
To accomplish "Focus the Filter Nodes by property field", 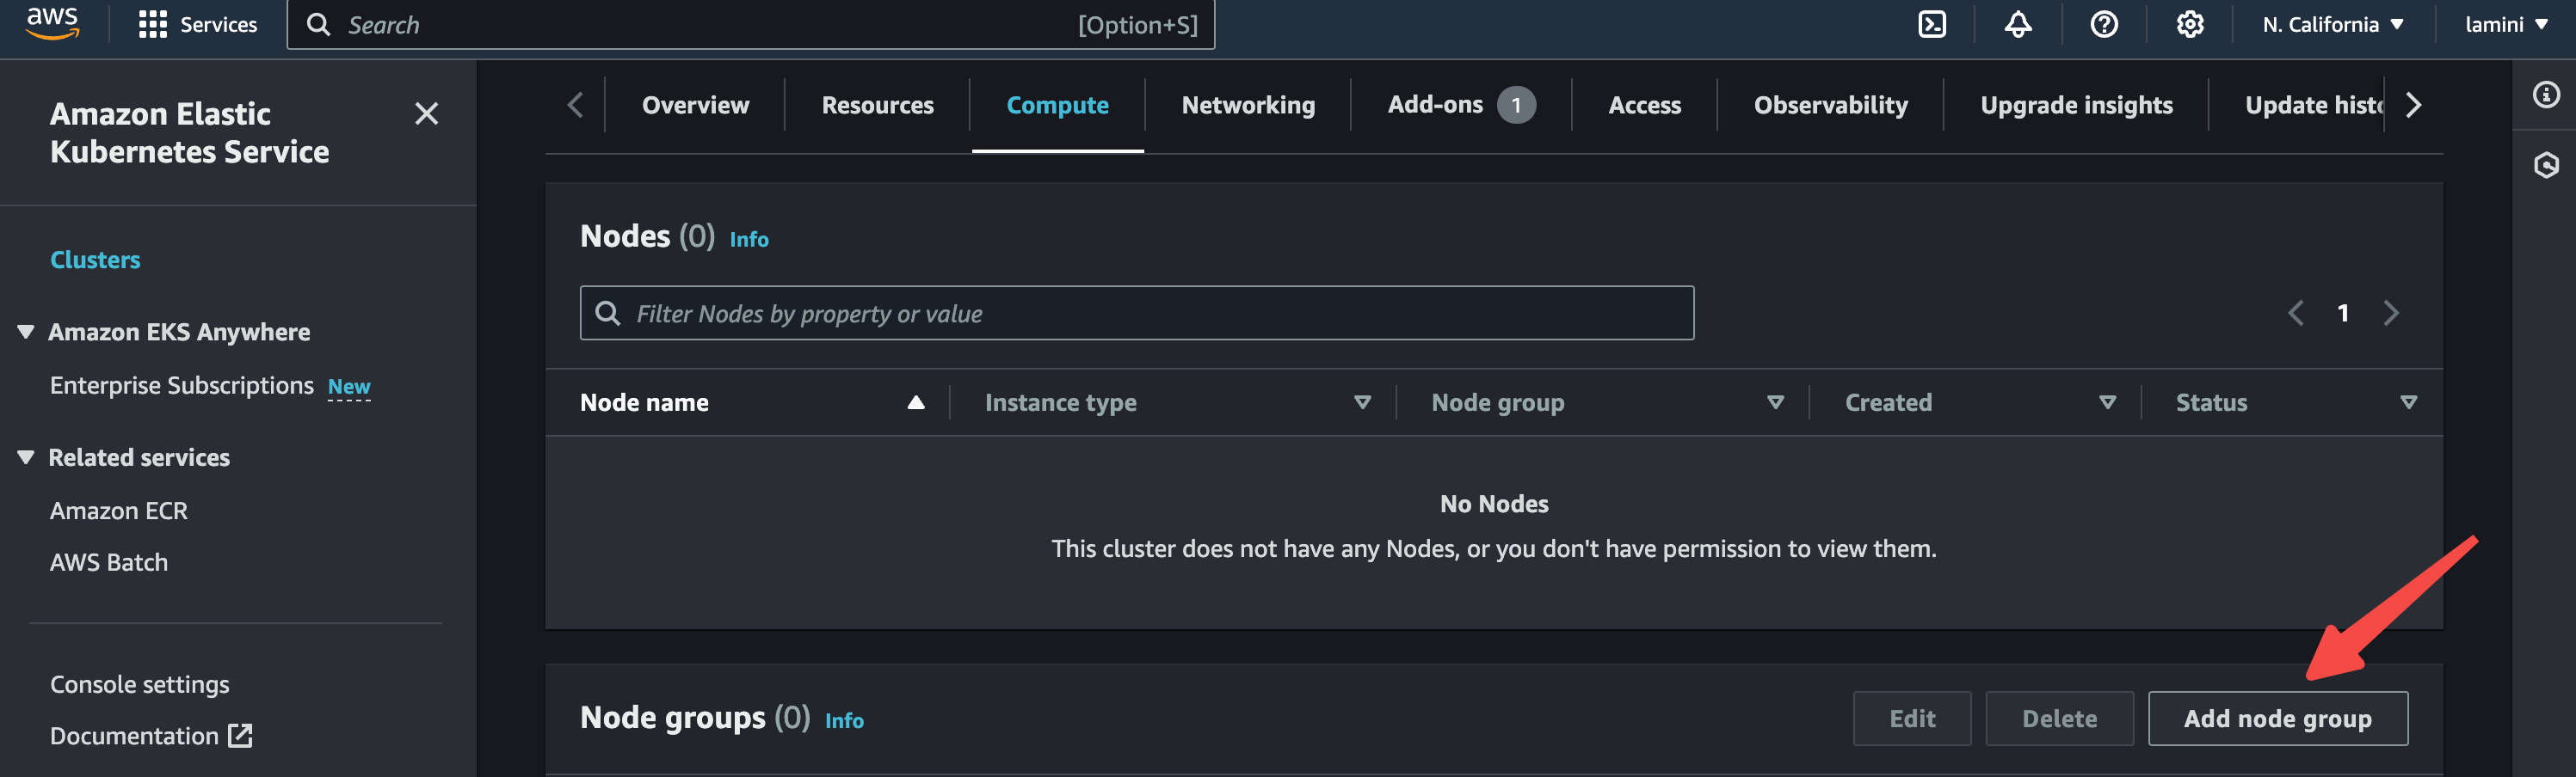I will [x=1136, y=314].
